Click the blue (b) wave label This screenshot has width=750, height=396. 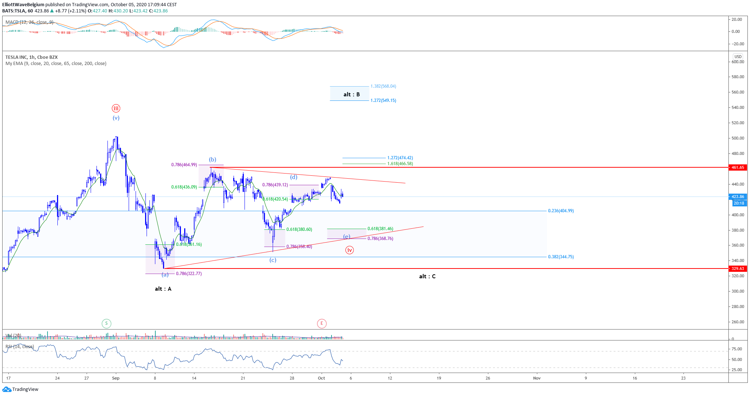(212, 160)
